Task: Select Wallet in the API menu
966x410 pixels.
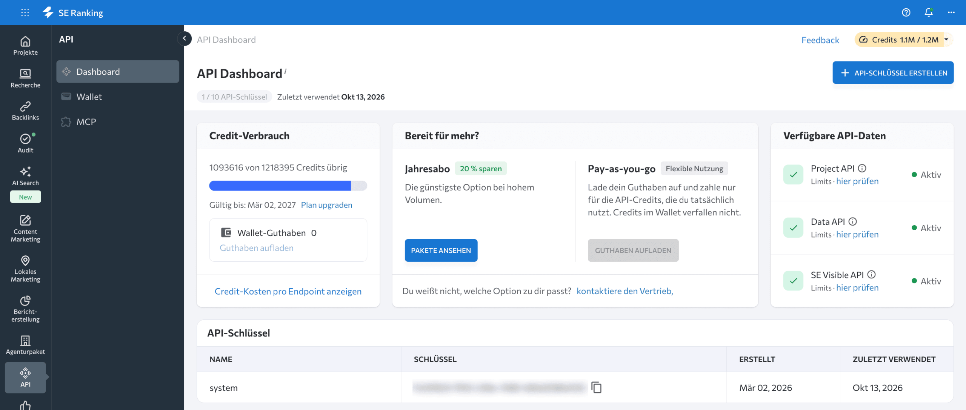Action: [118, 97]
